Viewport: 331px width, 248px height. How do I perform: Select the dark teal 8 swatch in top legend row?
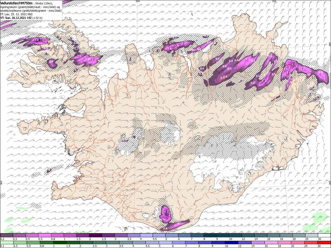(210, 235)
